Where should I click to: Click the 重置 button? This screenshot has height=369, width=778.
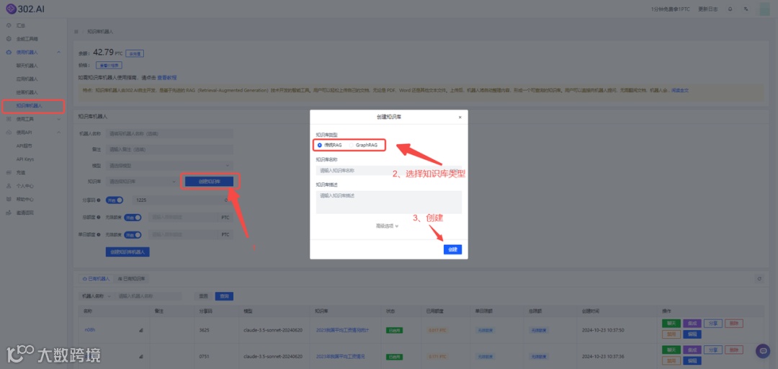pyautogui.click(x=203, y=296)
